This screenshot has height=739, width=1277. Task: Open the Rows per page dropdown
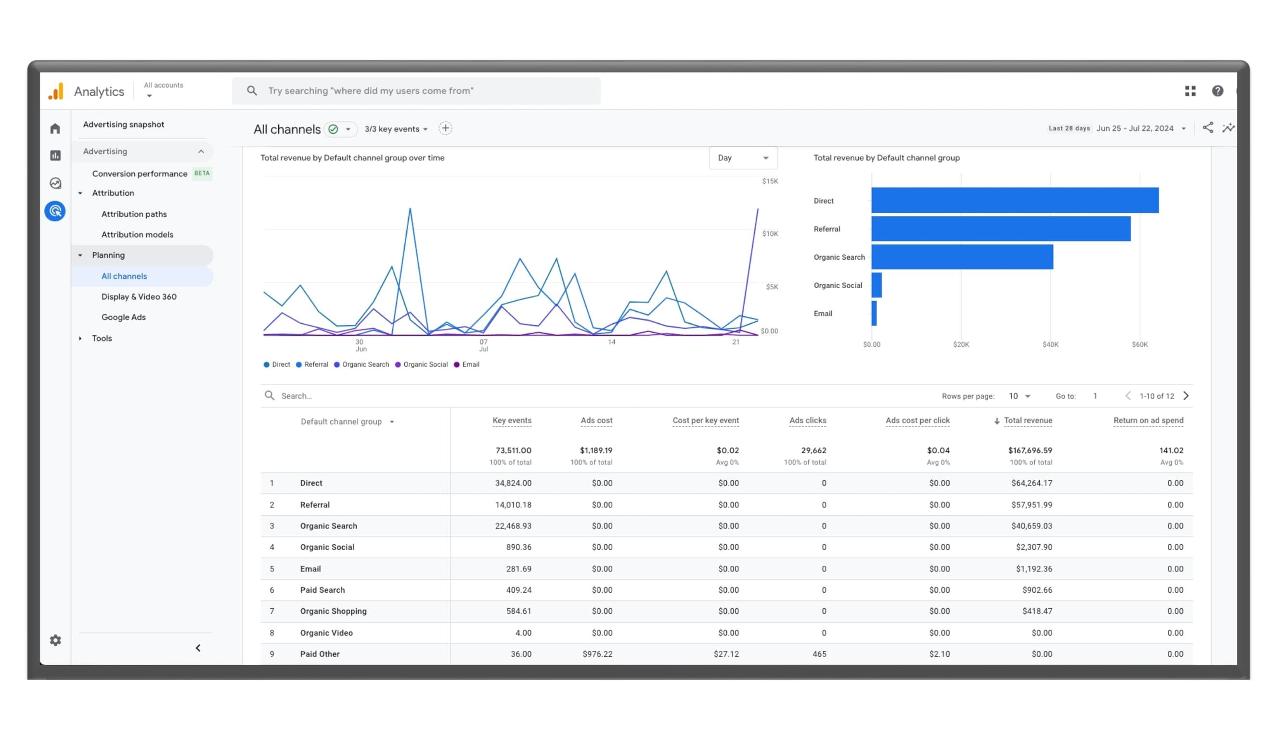(1018, 395)
